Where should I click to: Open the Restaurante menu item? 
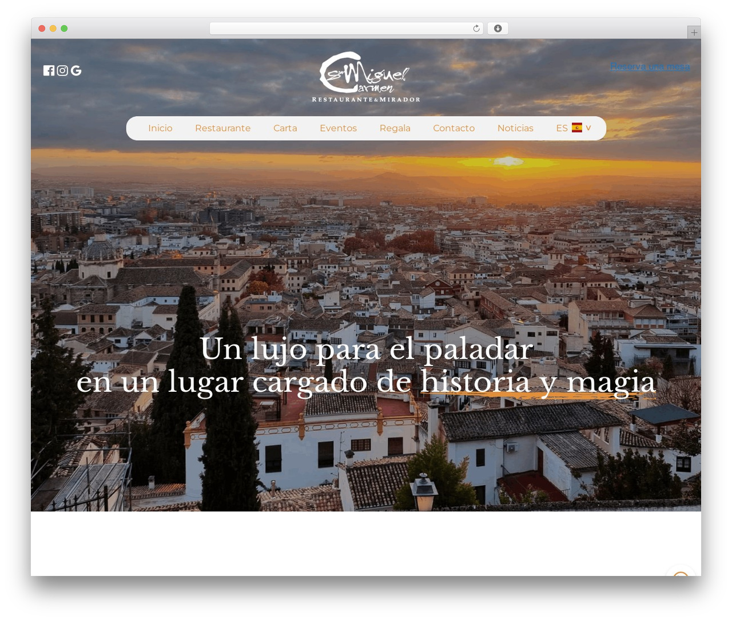222,128
